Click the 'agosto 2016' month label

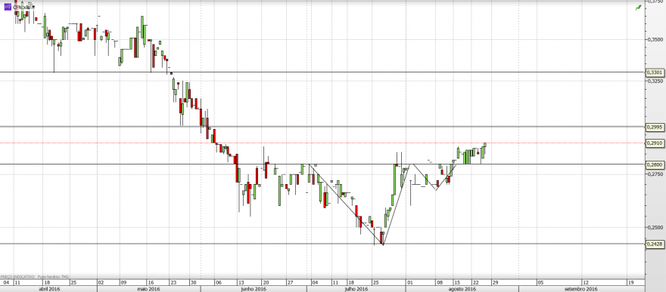pos(462,289)
